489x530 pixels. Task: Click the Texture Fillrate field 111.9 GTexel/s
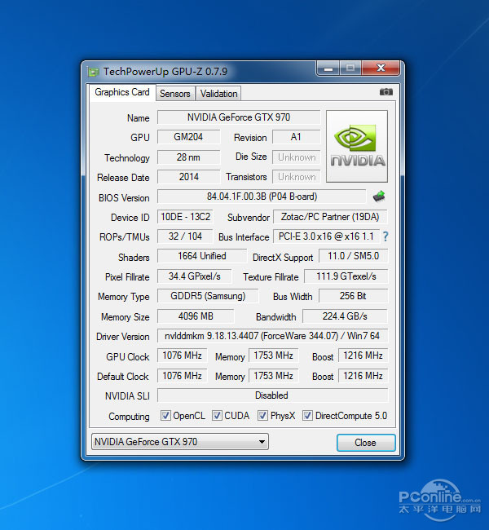click(346, 276)
